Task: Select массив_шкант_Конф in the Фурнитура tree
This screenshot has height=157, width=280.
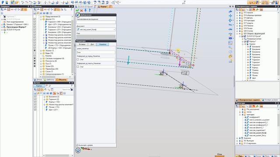Action: pos(258,133)
